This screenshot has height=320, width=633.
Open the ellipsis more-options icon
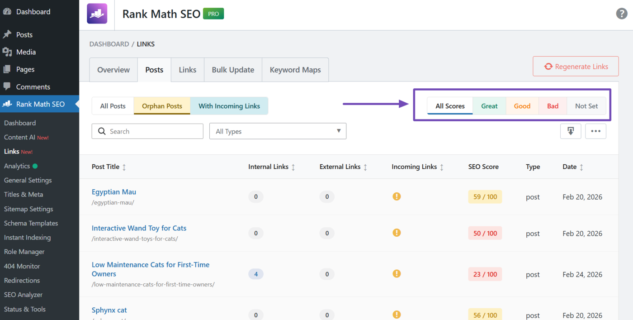(x=595, y=131)
